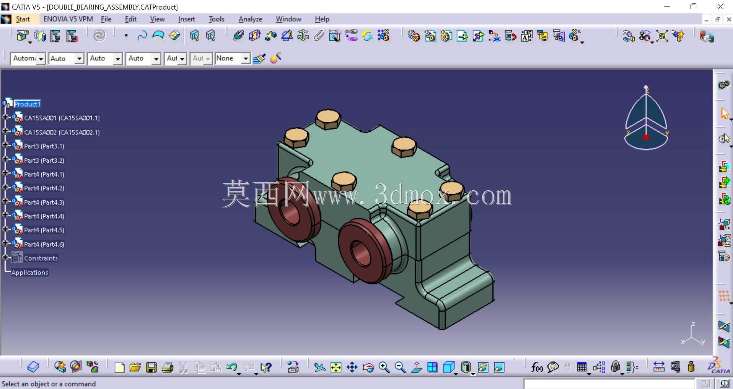Image resolution: width=733 pixels, height=389 pixels.
Task: Click the Open file folder icon
Action: click(x=135, y=368)
